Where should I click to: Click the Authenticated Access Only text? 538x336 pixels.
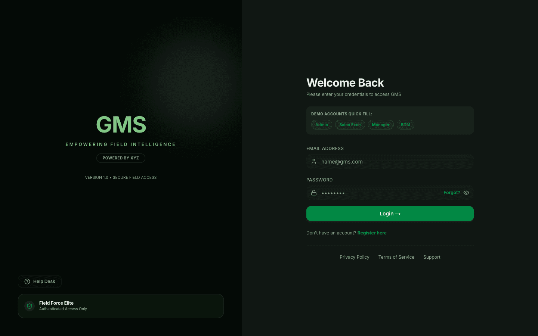click(x=63, y=309)
